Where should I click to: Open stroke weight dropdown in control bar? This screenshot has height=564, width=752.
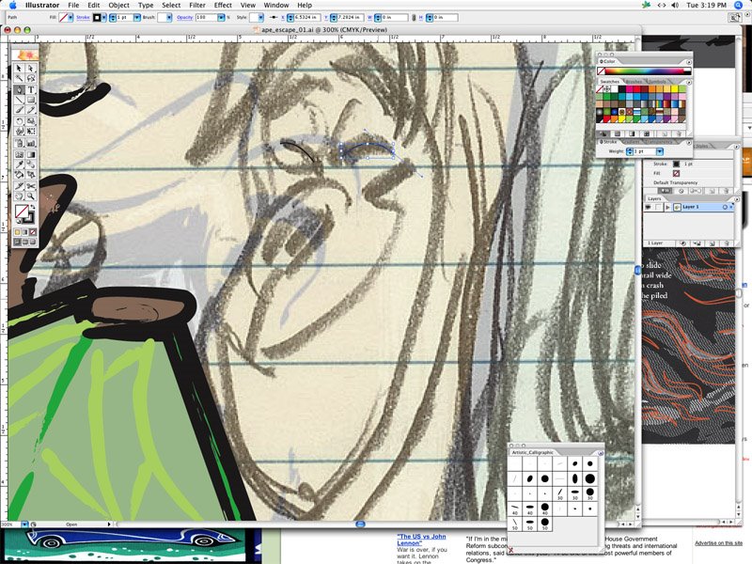136,18
